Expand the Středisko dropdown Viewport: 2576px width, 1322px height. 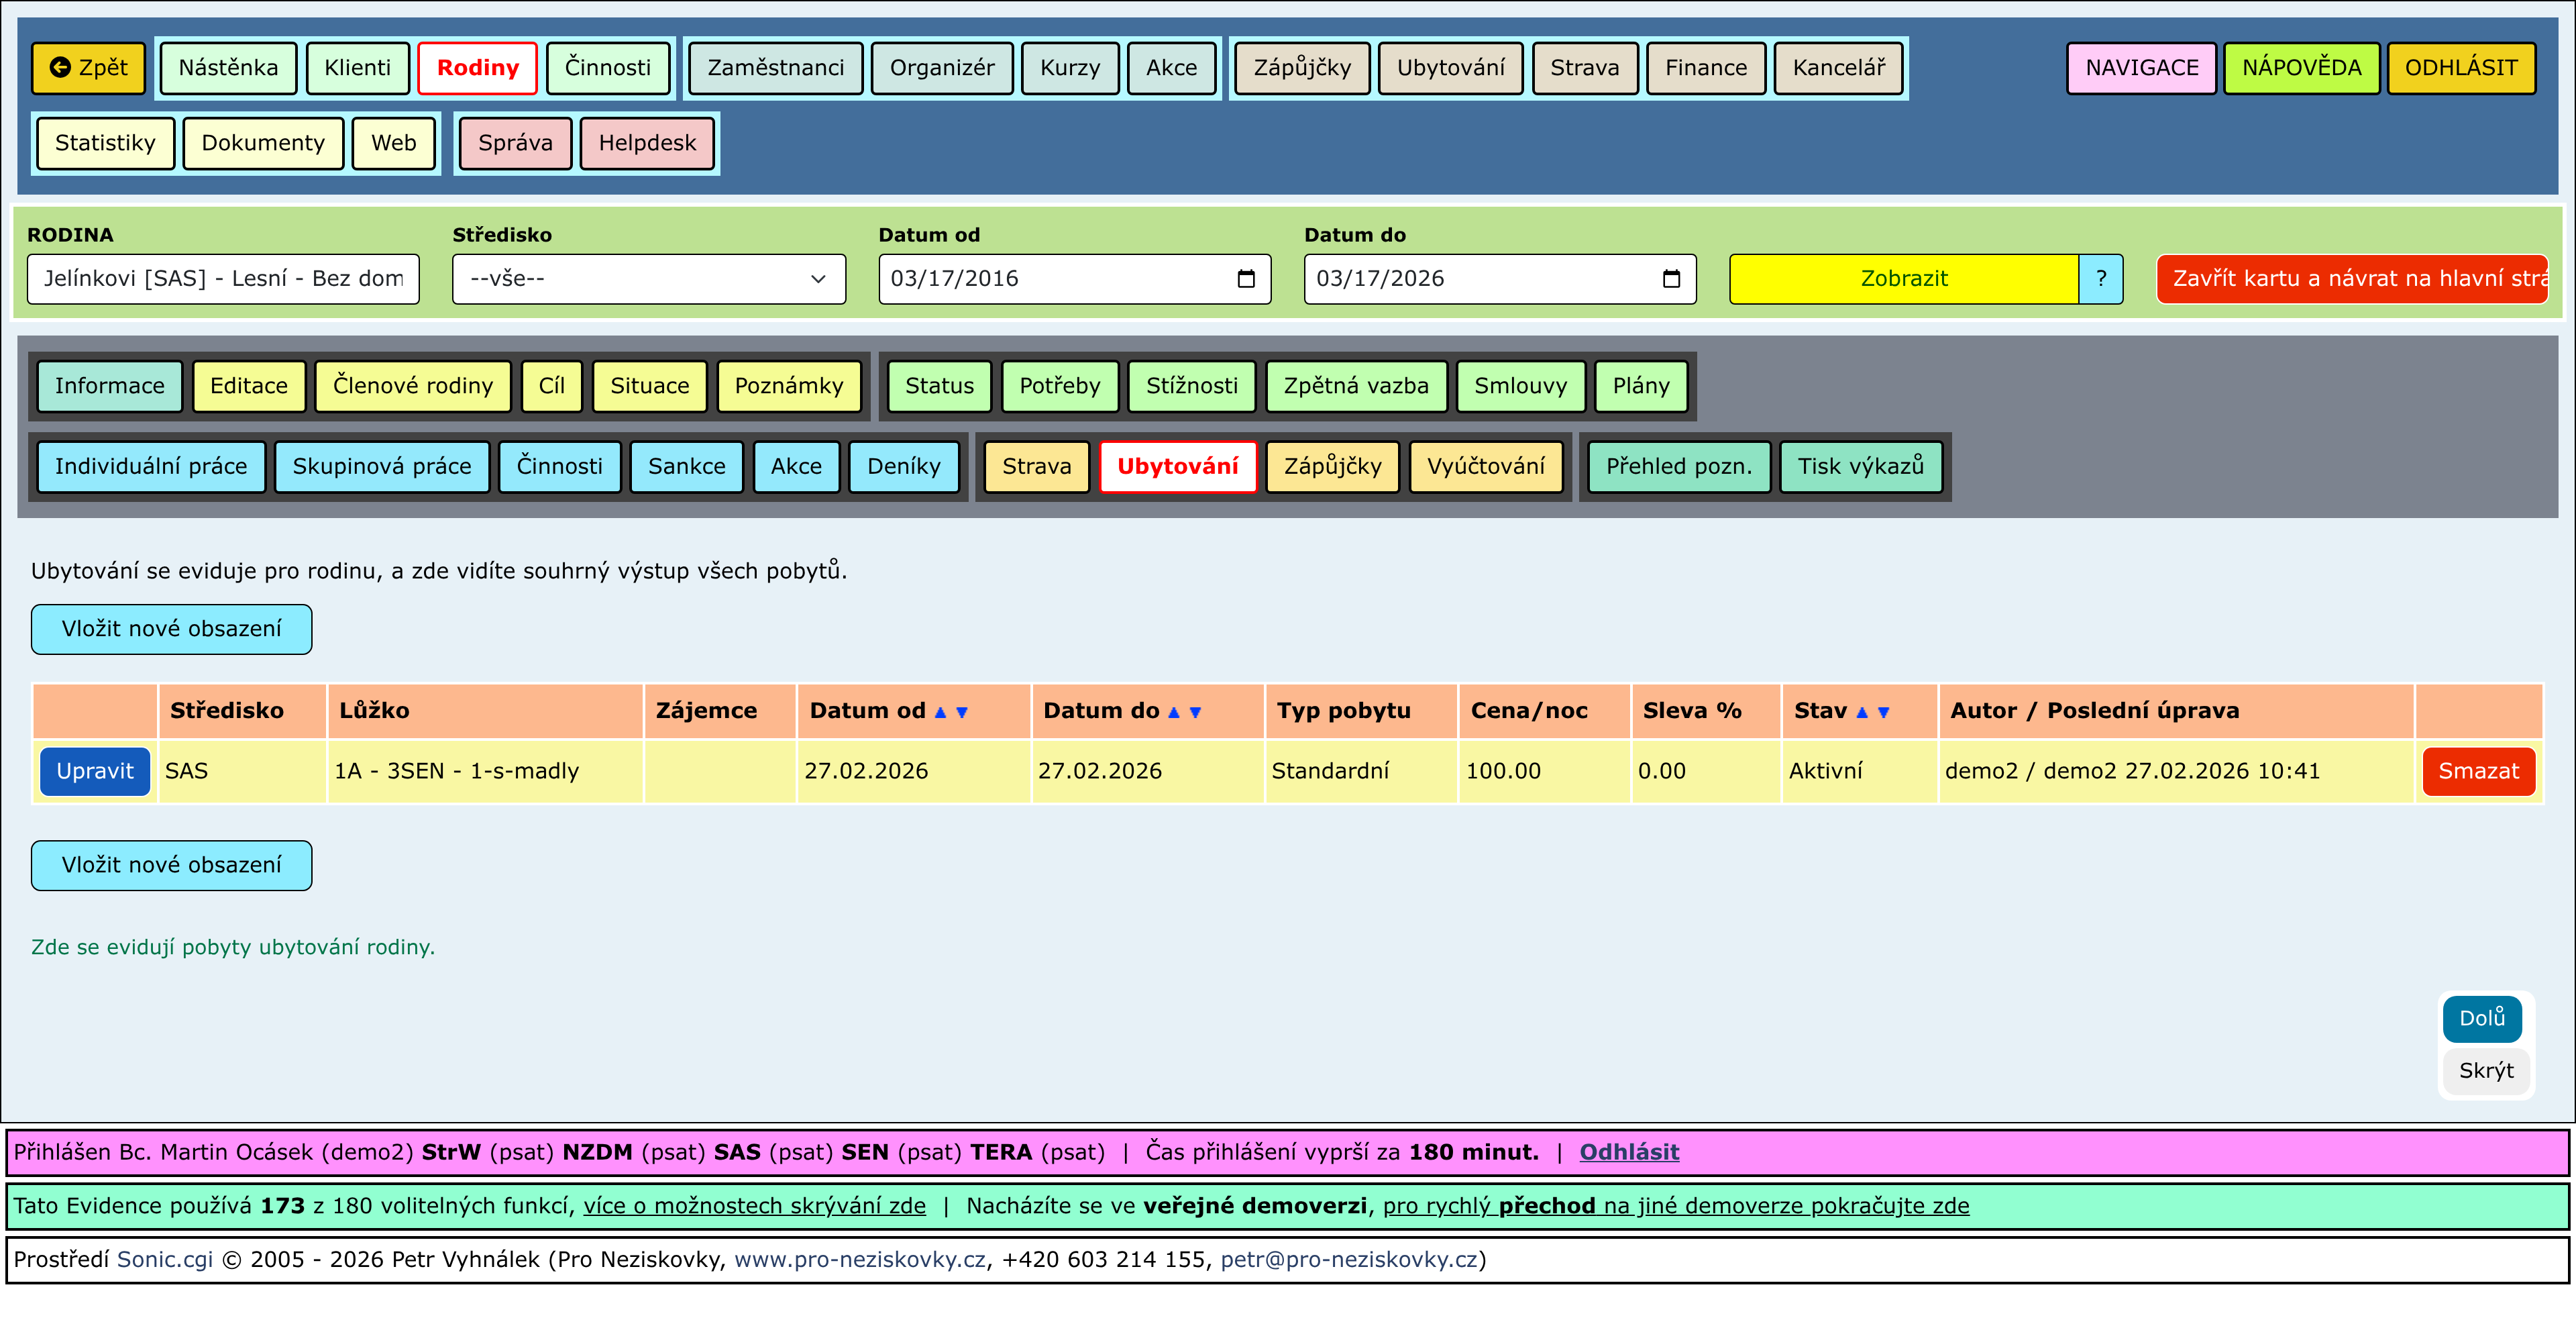tap(648, 279)
